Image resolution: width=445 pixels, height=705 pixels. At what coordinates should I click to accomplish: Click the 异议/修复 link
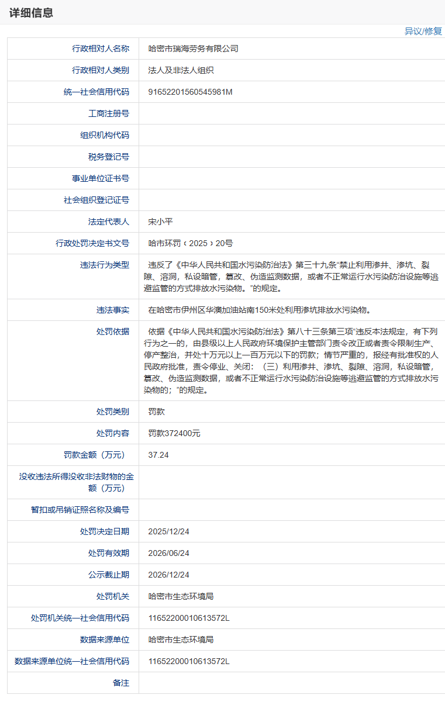coord(423,31)
